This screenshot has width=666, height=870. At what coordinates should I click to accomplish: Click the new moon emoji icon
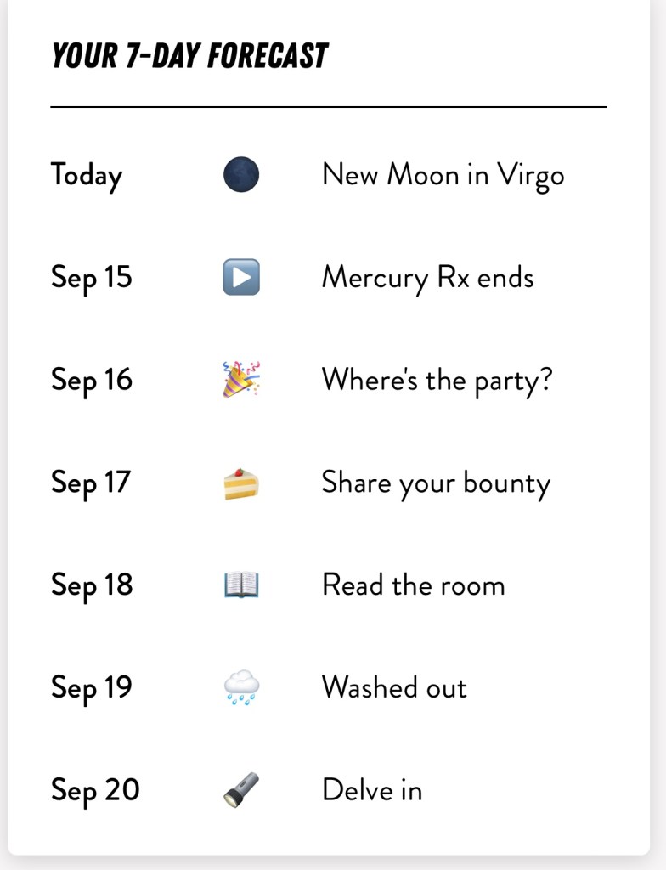[x=240, y=175]
